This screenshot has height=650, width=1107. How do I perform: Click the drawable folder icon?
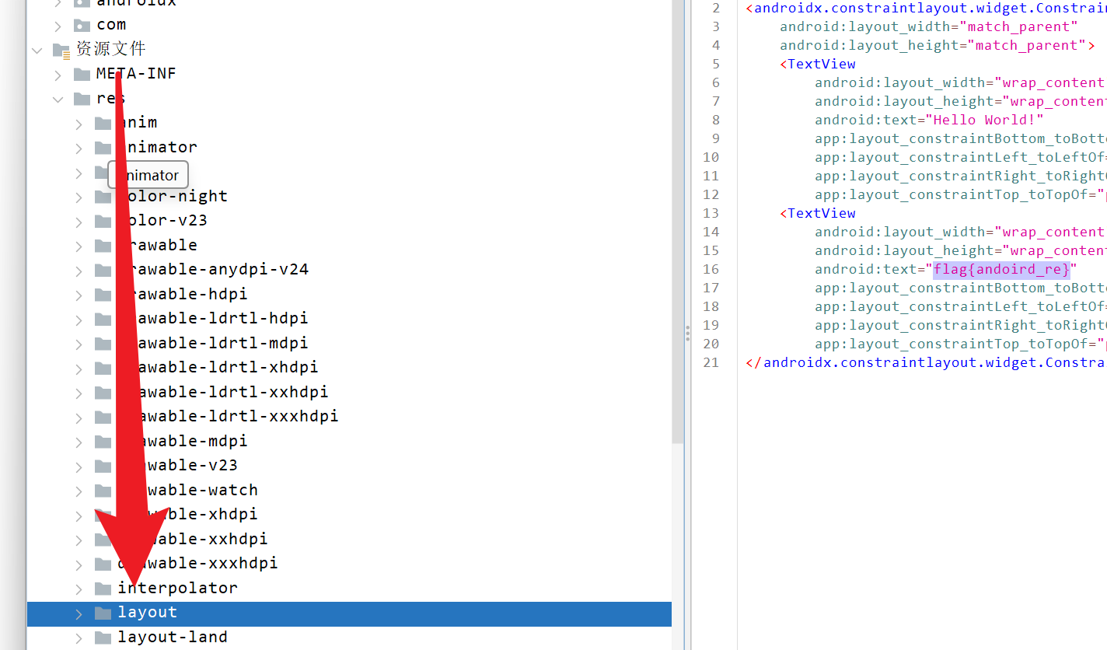103,246
